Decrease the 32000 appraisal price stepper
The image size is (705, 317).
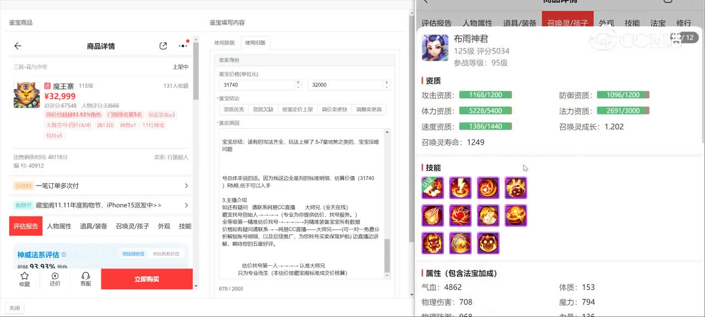click(x=386, y=87)
